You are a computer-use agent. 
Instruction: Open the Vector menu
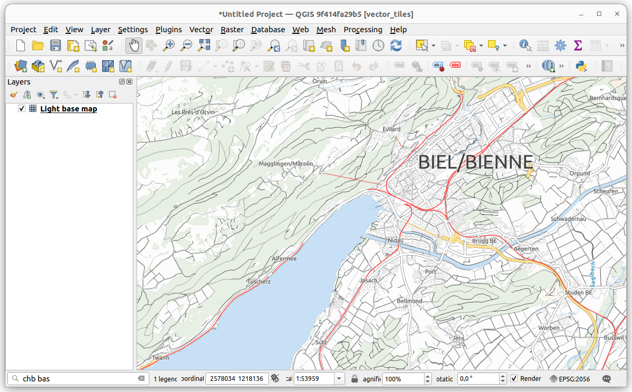(x=201, y=30)
